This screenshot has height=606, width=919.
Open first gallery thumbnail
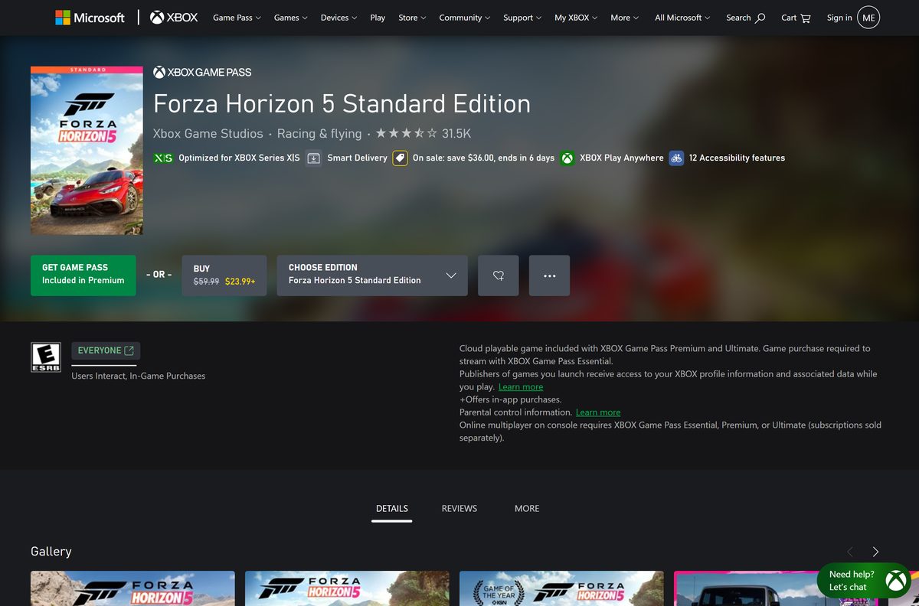132,588
